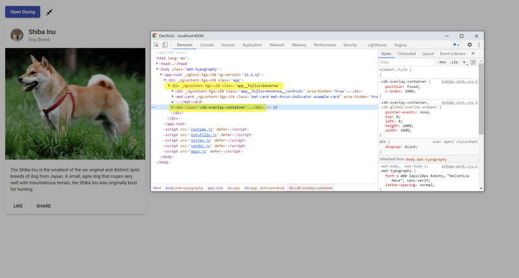519x278 pixels.
Task: Click the Shiba Inu avatar image
Action: coord(17,35)
